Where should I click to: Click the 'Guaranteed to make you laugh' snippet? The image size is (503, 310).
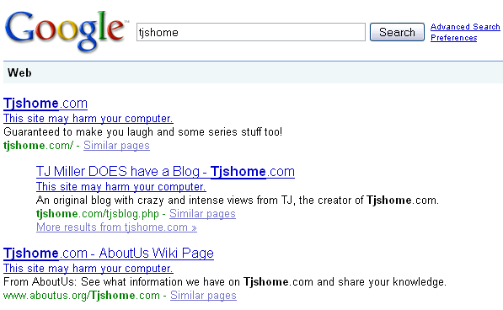pos(142,131)
